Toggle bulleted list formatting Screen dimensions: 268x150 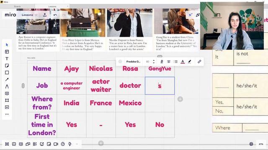[x=176, y=62]
